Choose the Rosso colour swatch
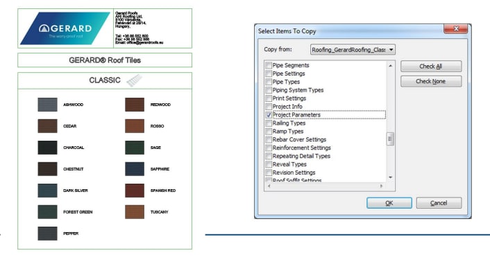490x271 pixels. (135, 126)
